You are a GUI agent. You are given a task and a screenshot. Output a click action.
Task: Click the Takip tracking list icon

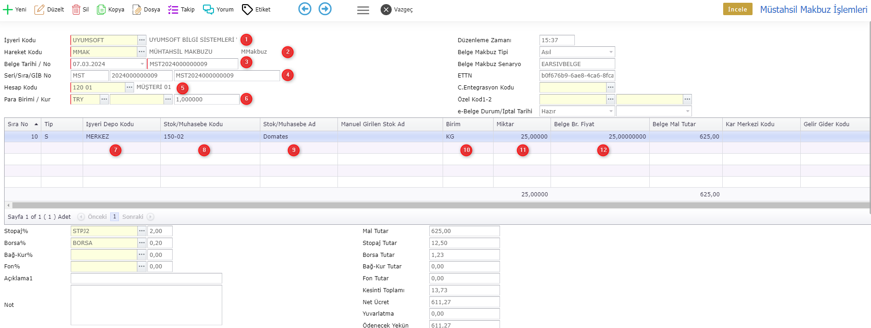tap(173, 10)
